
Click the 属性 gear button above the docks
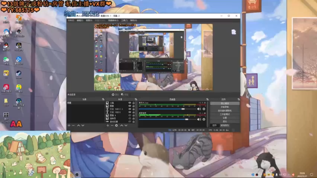(115, 95)
